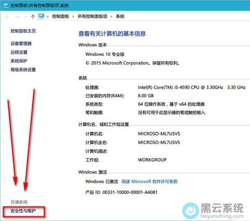Viewport: 250px width, 221px height.
Task: Click 计算机全名 value MICROSO-ML7USVS
Action: (159, 142)
